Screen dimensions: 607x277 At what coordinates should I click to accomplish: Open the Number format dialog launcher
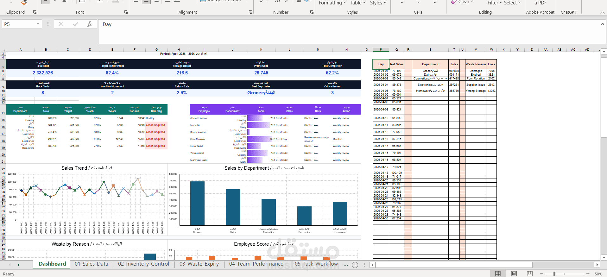pyautogui.click(x=312, y=12)
